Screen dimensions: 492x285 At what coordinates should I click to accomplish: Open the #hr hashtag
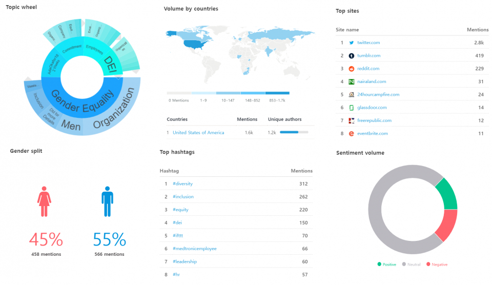point(176,274)
